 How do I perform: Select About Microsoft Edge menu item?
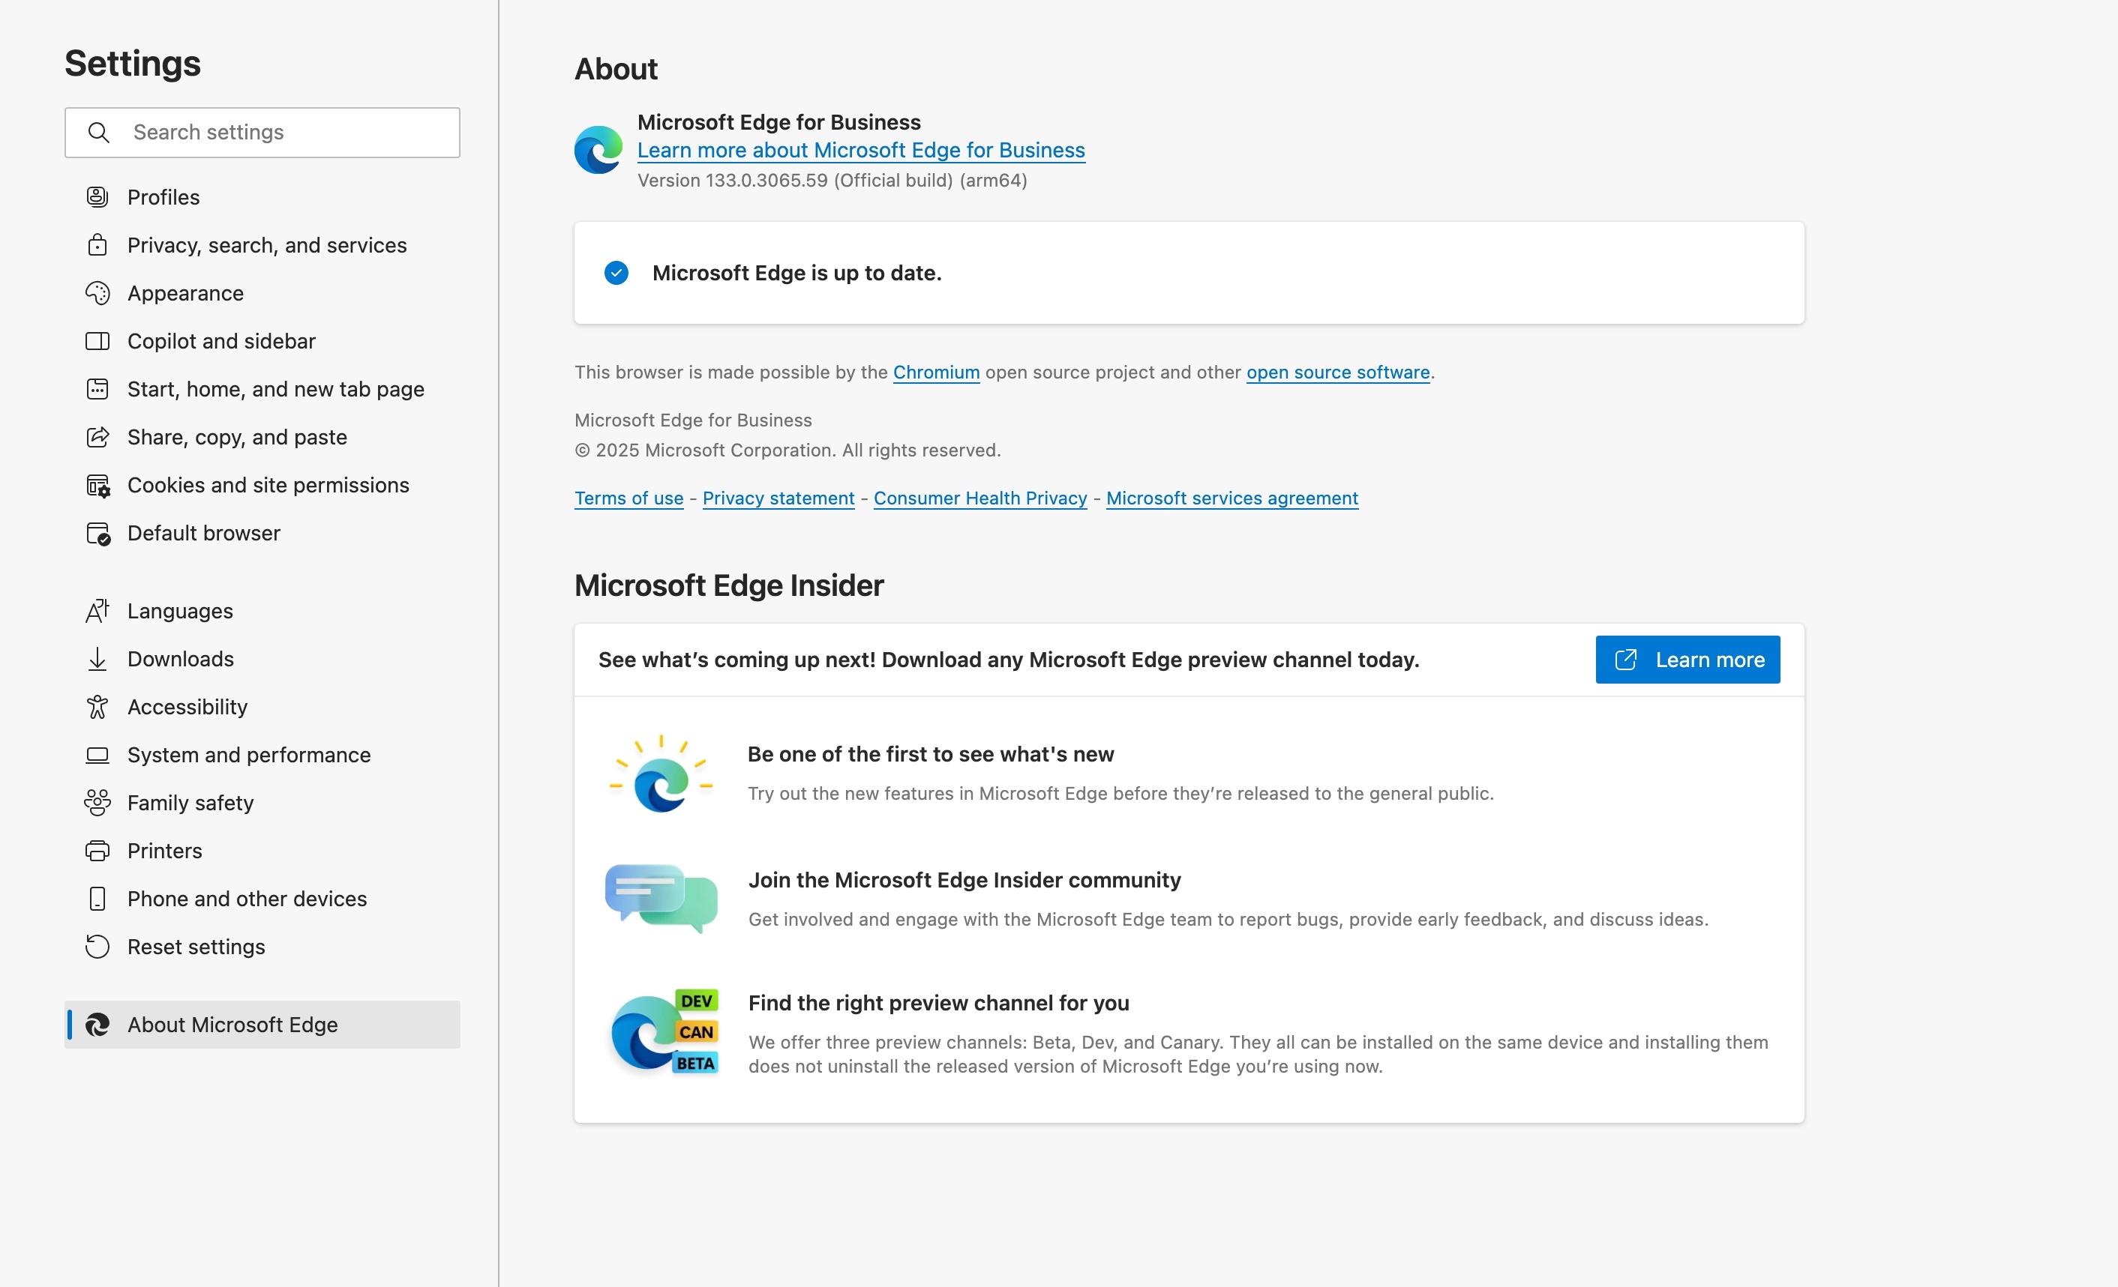point(262,1024)
